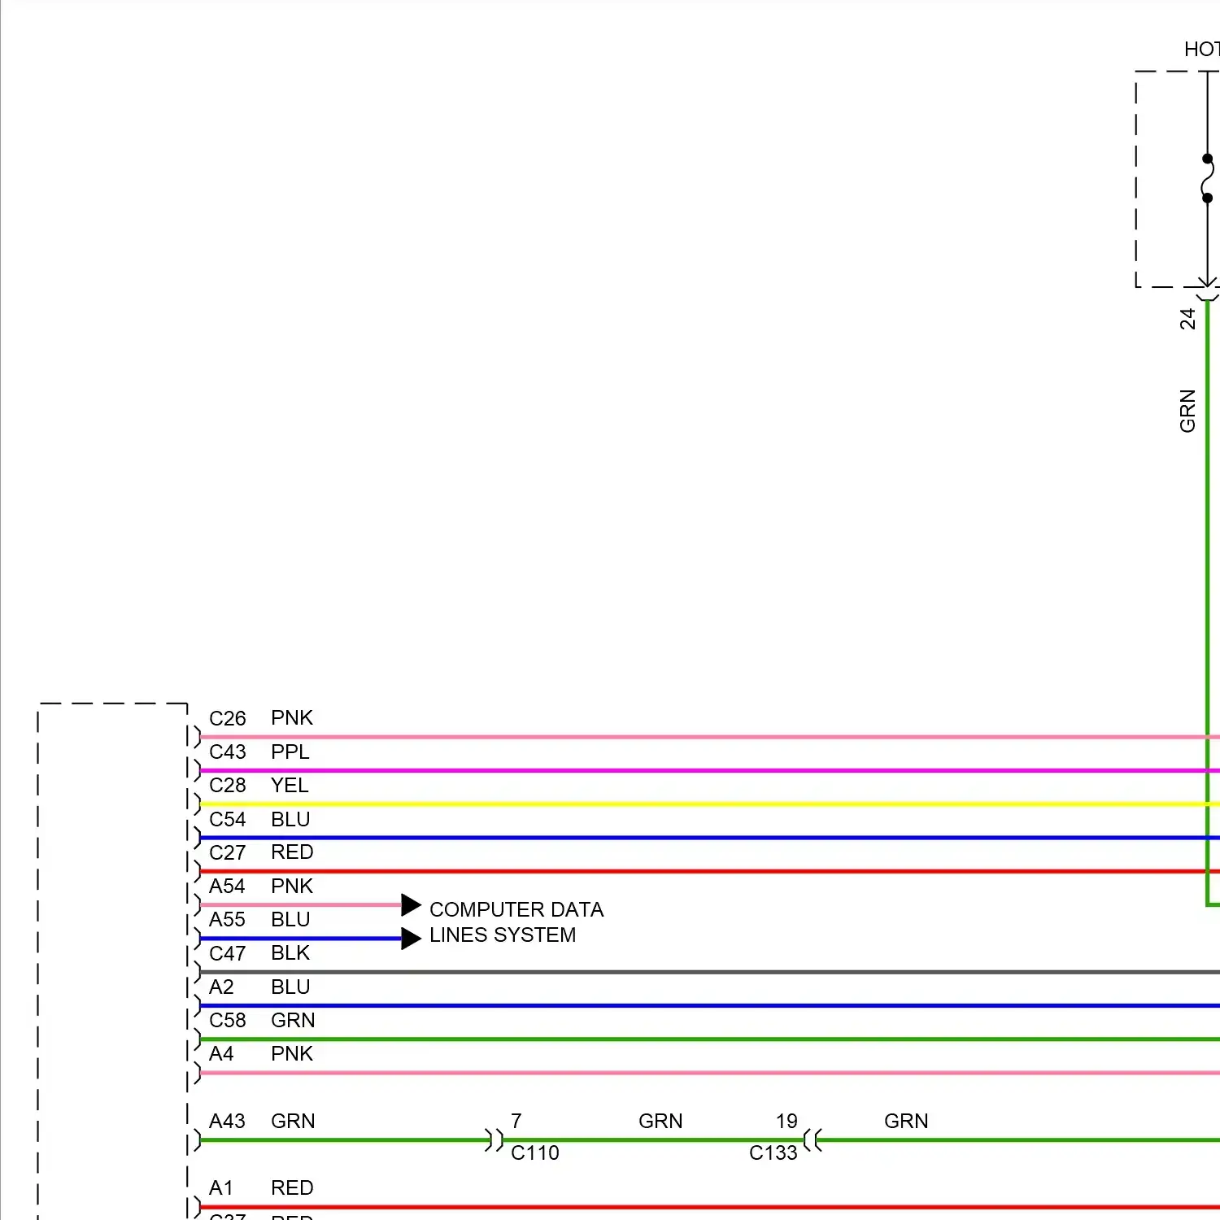Click the C43 PPL pin label
1220x1220 pixels.
(259, 752)
